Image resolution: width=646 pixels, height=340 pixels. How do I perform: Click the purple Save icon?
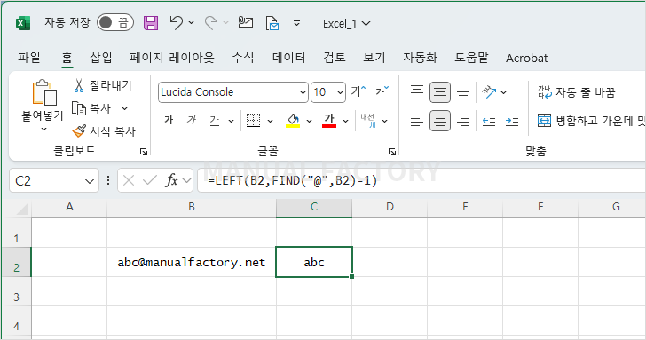tap(151, 23)
